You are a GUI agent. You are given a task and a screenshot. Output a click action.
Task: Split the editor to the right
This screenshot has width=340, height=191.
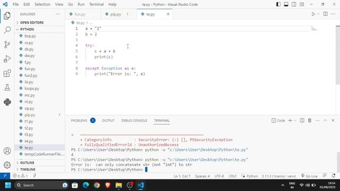pos(325,14)
